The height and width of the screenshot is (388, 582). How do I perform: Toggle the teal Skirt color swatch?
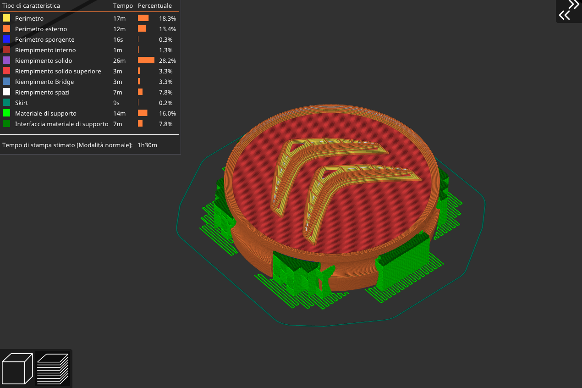(6, 103)
